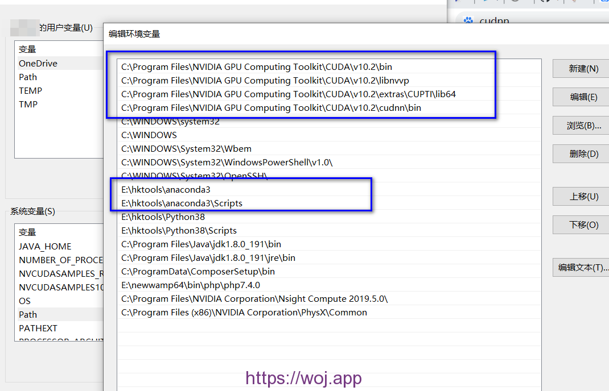Select Path in the system variables list
Viewport: 609px width, 391px height.
[27, 314]
